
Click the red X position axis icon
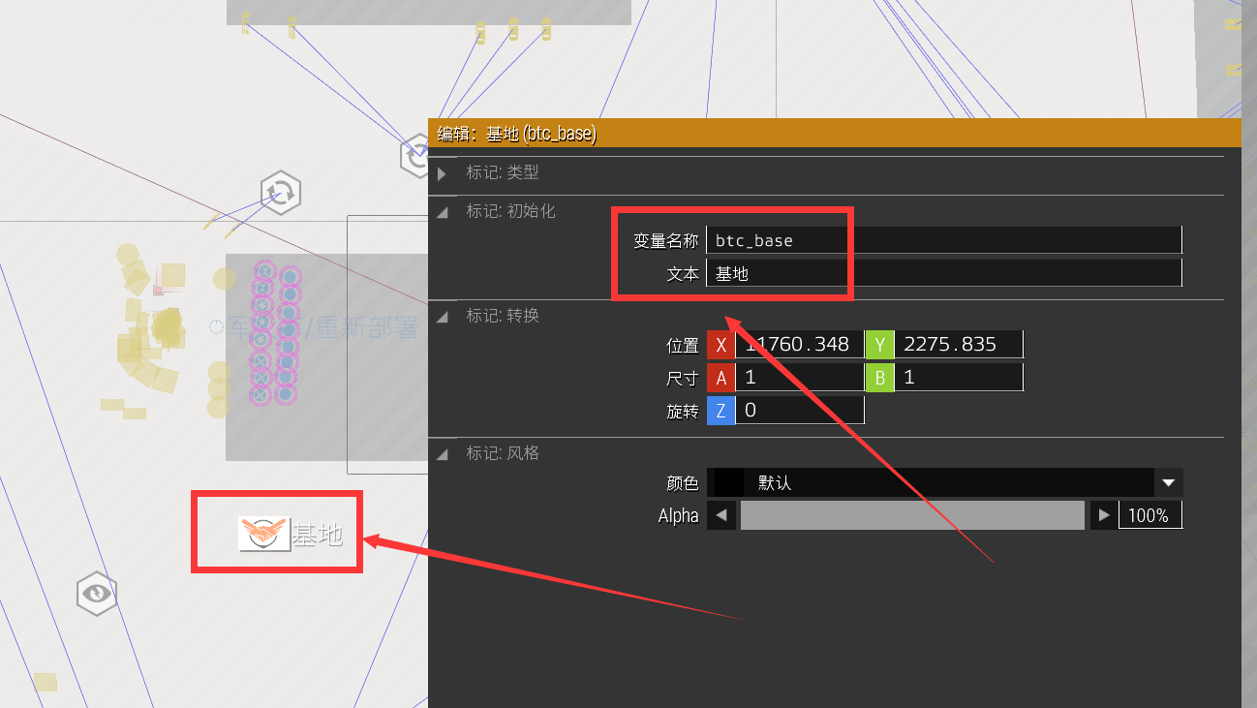(720, 344)
